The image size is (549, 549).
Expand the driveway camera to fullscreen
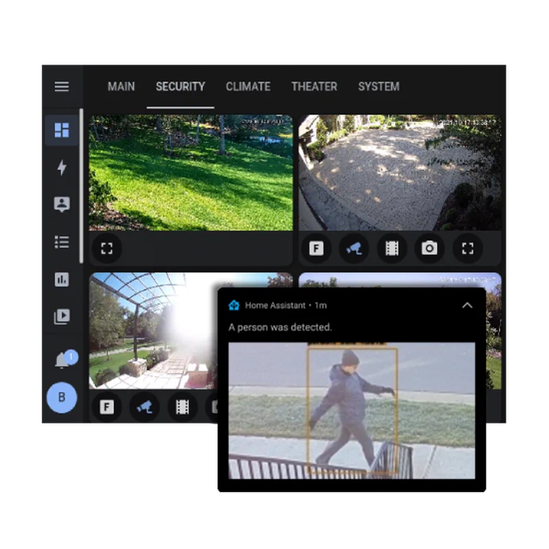468,248
